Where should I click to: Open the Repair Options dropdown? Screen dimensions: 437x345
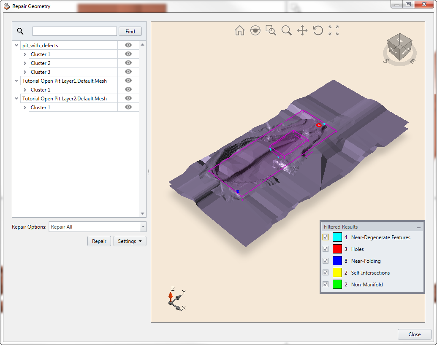pos(143,226)
